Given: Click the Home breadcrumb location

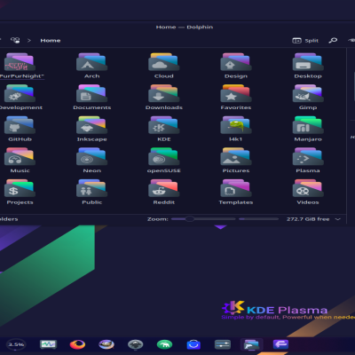Looking at the screenshot, I should click(x=51, y=41).
